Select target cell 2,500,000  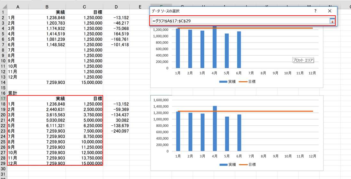(85, 110)
